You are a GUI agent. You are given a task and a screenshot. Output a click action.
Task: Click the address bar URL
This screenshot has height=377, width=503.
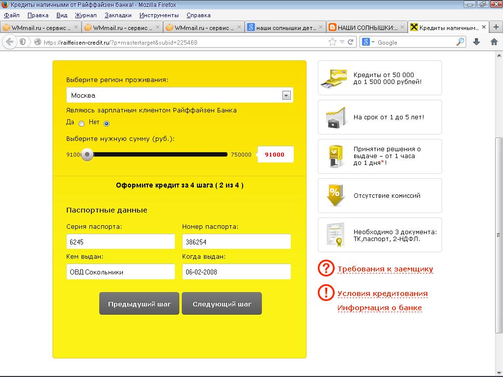pos(120,42)
